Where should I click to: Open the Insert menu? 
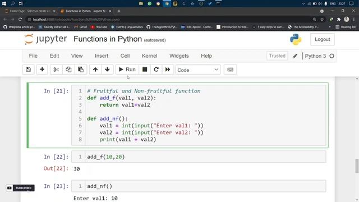pyautogui.click(x=102, y=56)
